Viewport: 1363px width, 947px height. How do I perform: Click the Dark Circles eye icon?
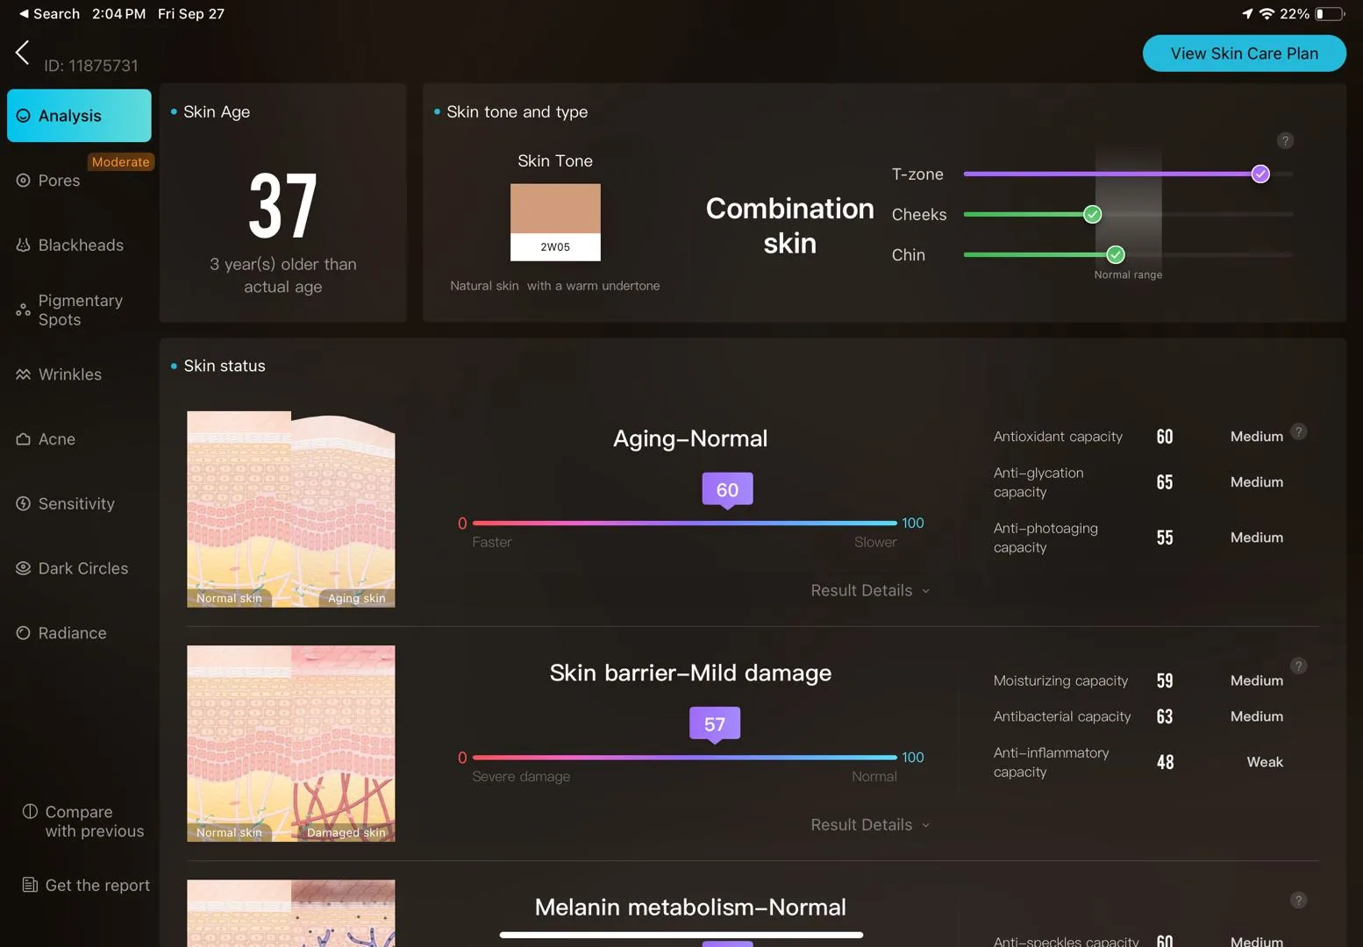tap(24, 568)
